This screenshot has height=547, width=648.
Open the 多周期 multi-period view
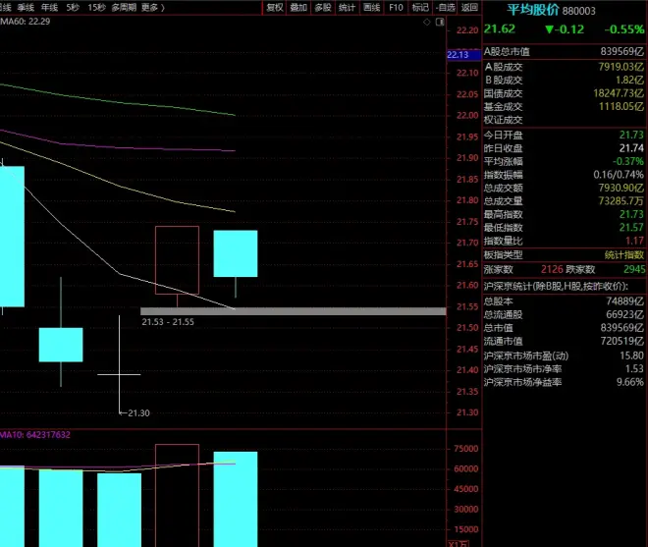pos(124,7)
